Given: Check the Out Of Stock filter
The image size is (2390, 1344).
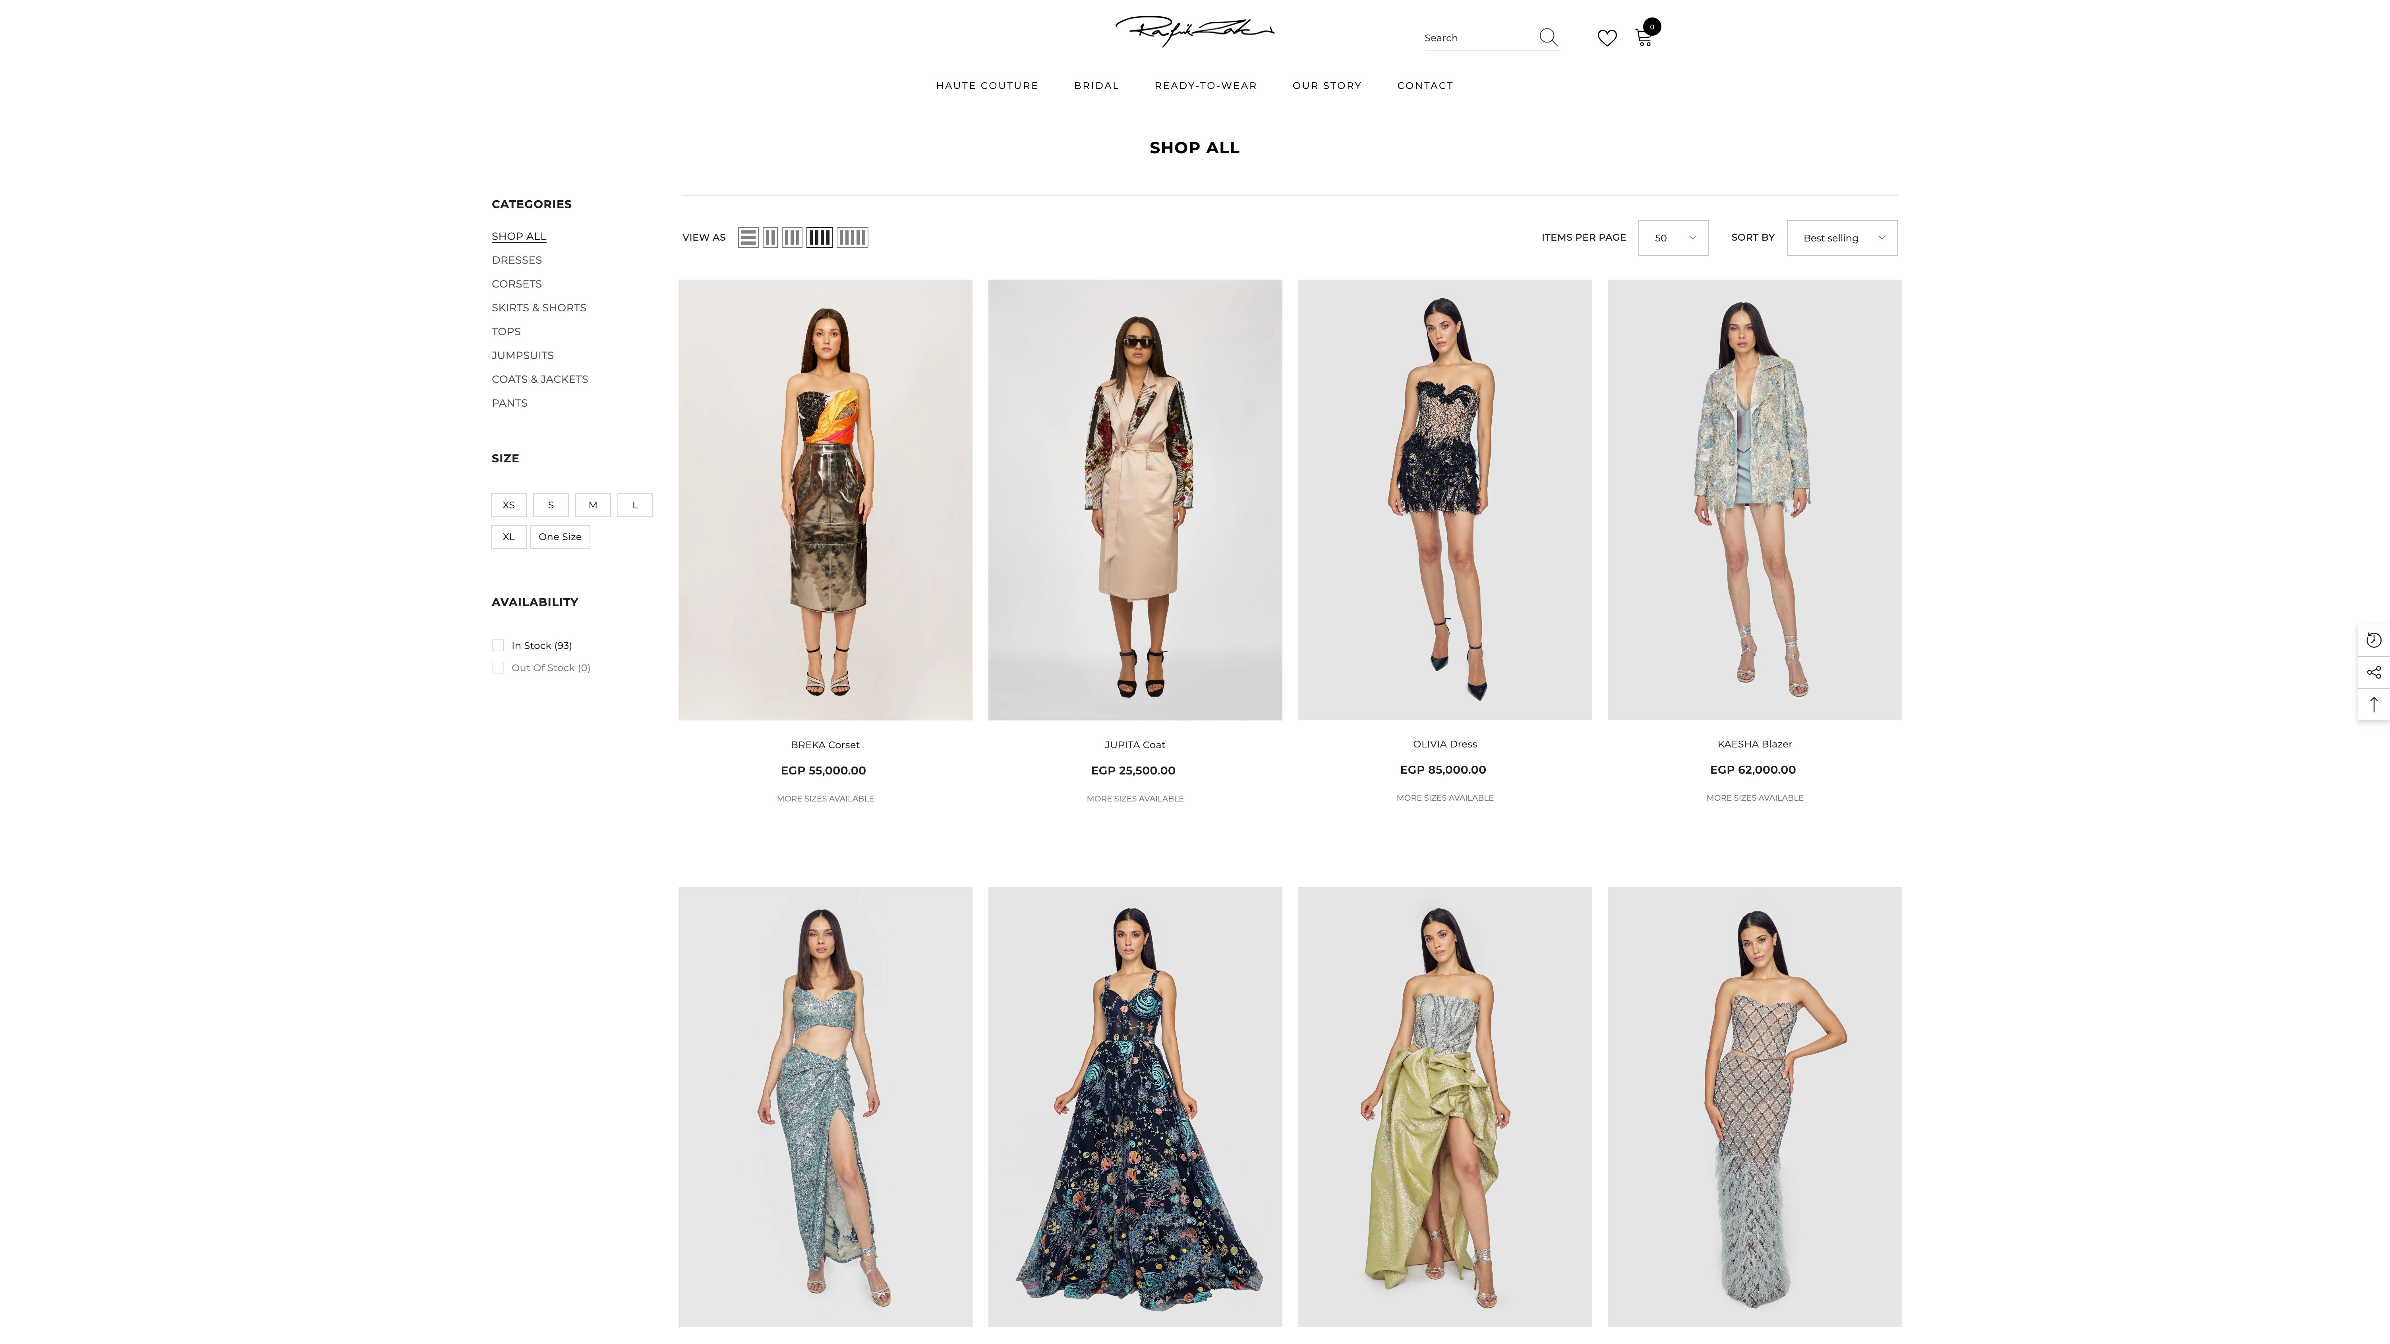Looking at the screenshot, I should tap(498, 667).
